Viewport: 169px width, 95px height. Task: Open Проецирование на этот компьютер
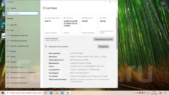pyautogui.click(x=23, y=72)
